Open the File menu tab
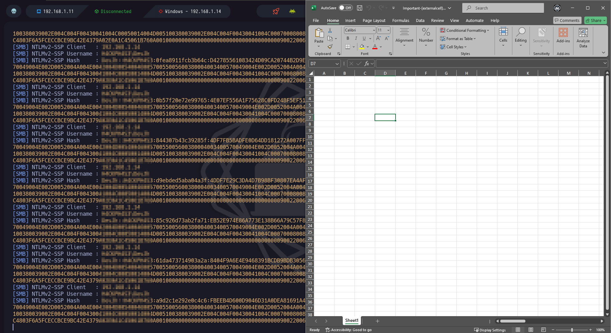Screen dimensions: 611x333 click(316, 21)
